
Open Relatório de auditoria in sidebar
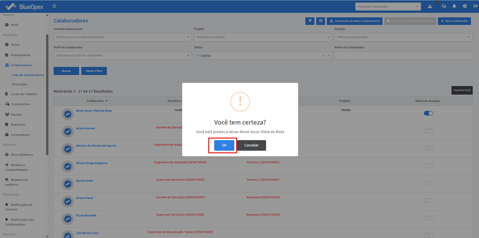pos(17,182)
